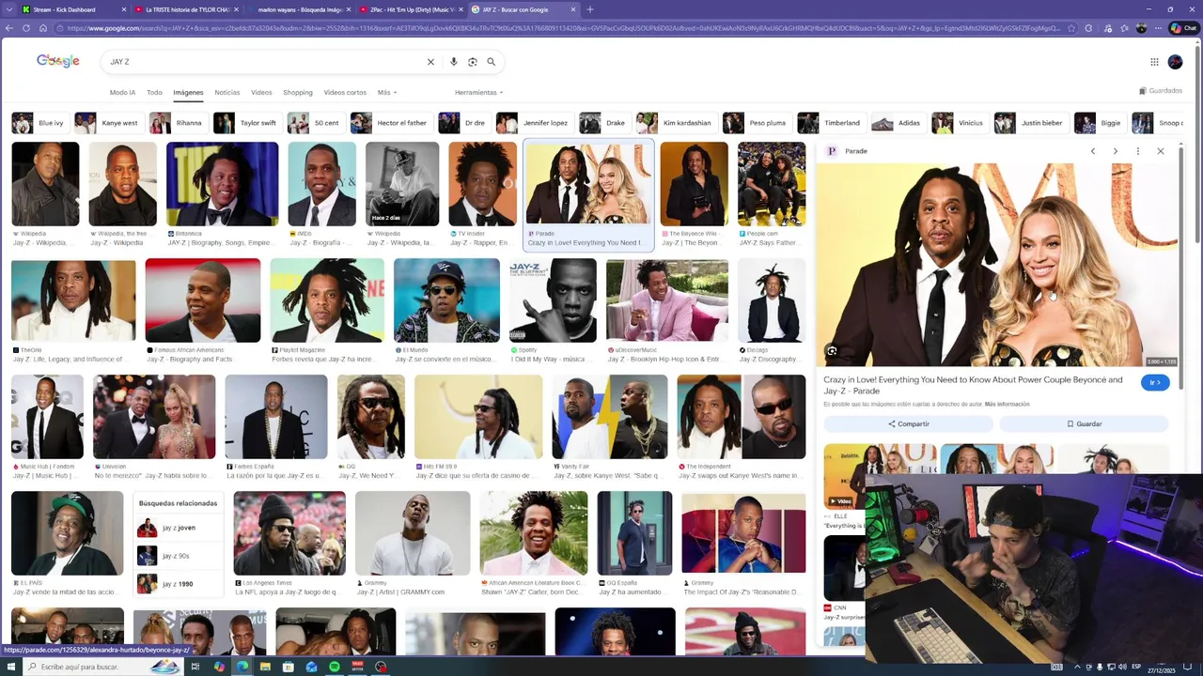The width and height of the screenshot is (1203, 676).
Task: Show previous image in the preview panel
Action: (1092, 151)
